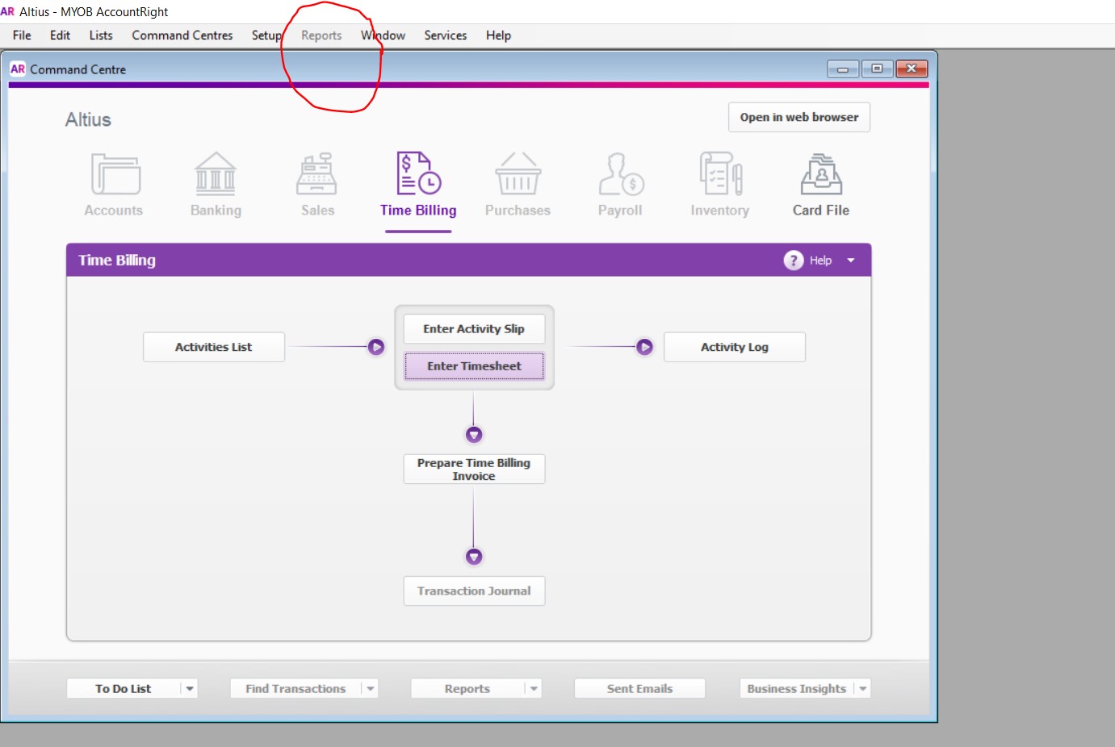This screenshot has height=747, width=1115.
Task: Click the Business Insights button
Action: (x=797, y=689)
